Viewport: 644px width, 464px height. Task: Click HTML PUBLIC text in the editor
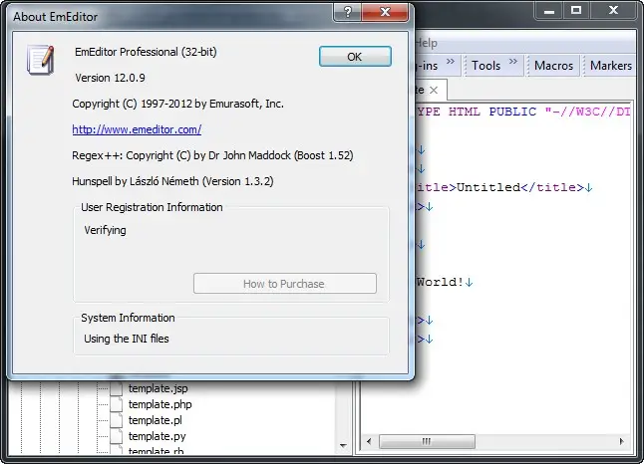(492, 112)
